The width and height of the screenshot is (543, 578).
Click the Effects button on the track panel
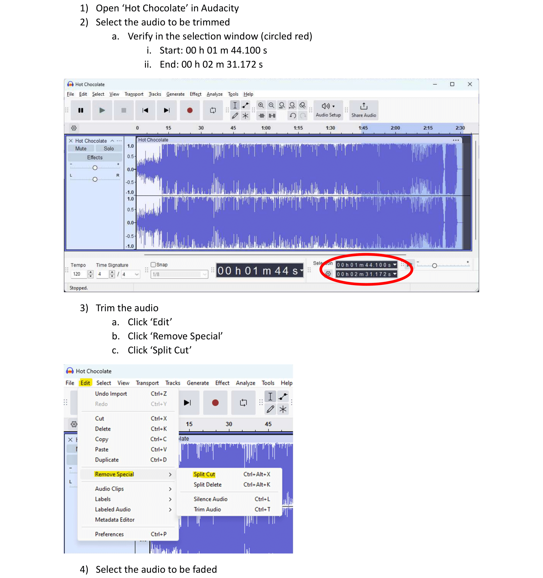95,158
